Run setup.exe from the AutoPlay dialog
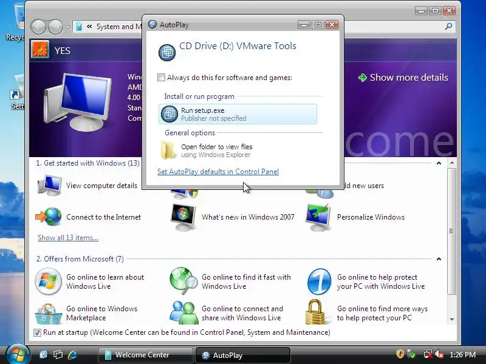486x364 pixels. [238, 114]
